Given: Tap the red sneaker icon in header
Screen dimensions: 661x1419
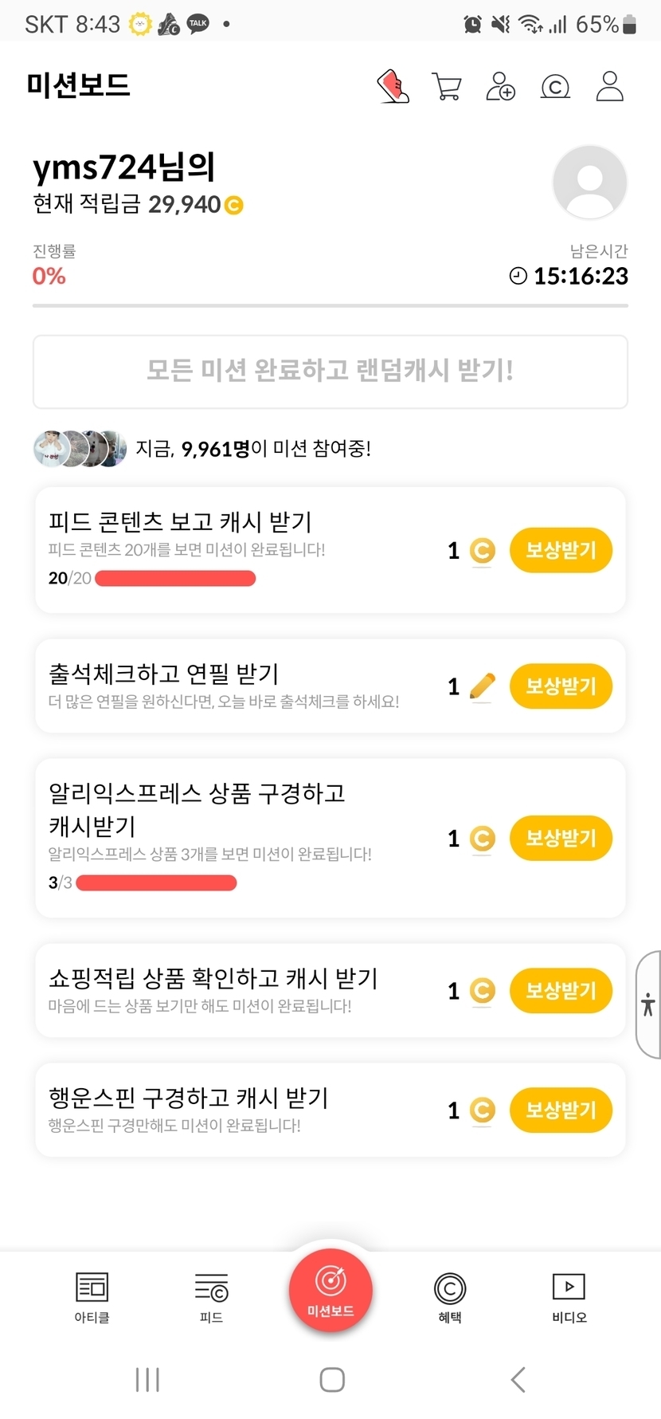Looking at the screenshot, I should (x=393, y=86).
